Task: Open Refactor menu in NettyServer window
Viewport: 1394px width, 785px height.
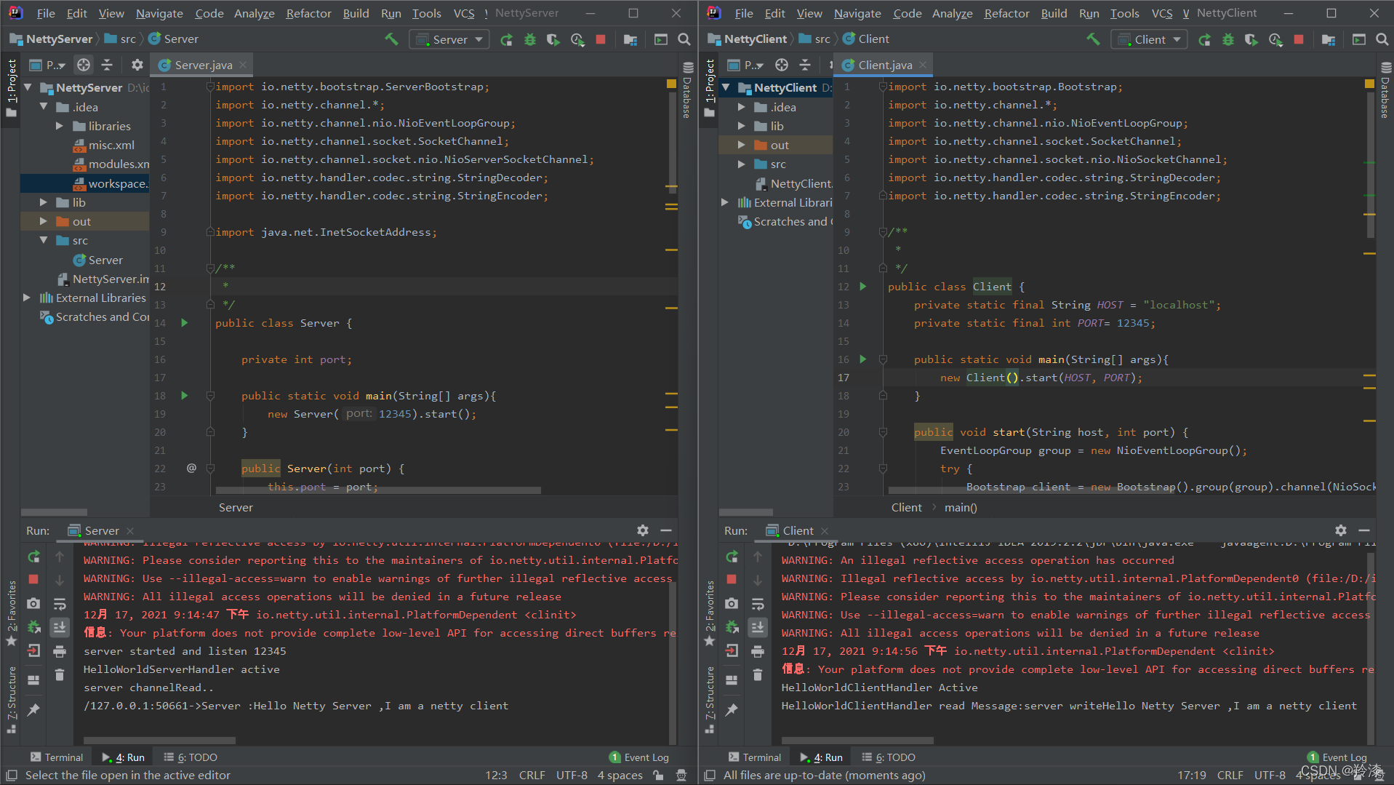Action: pos(308,13)
